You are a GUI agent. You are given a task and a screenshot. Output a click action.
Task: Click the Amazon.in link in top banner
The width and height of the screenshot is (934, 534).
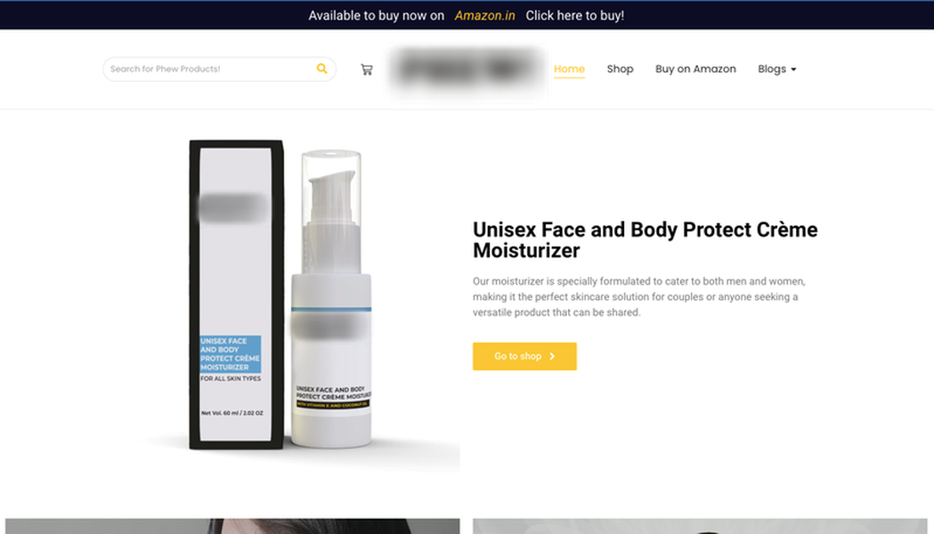tap(484, 15)
